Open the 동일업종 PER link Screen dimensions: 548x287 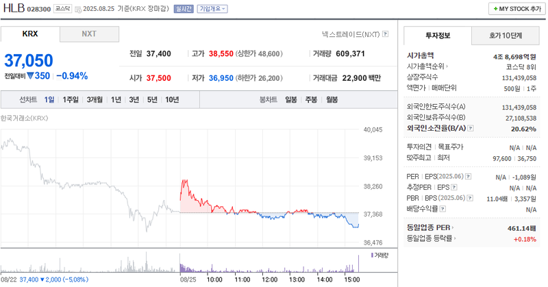pyautogui.click(x=430, y=227)
